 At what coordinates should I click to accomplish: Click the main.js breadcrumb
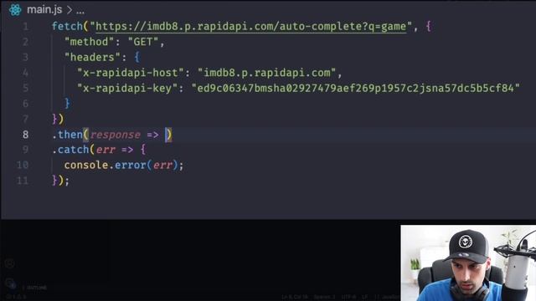click(44, 9)
